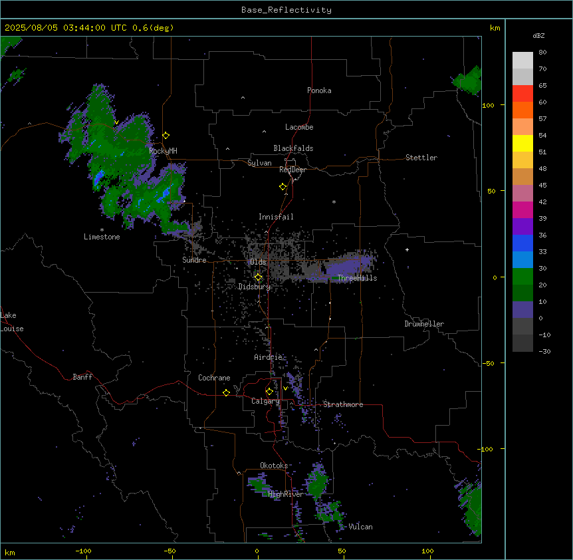Click the Base_Reflectivity title text
The height and width of the screenshot is (560, 573).
click(x=286, y=10)
